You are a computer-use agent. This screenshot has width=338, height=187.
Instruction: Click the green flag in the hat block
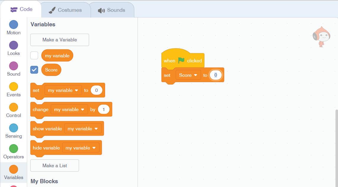[181, 60]
